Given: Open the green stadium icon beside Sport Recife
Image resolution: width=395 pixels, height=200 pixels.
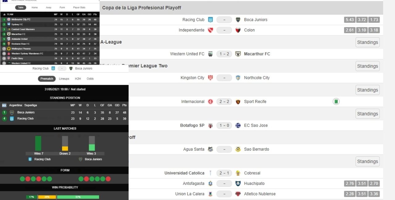Looking at the screenshot, I should [x=336, y=102].
